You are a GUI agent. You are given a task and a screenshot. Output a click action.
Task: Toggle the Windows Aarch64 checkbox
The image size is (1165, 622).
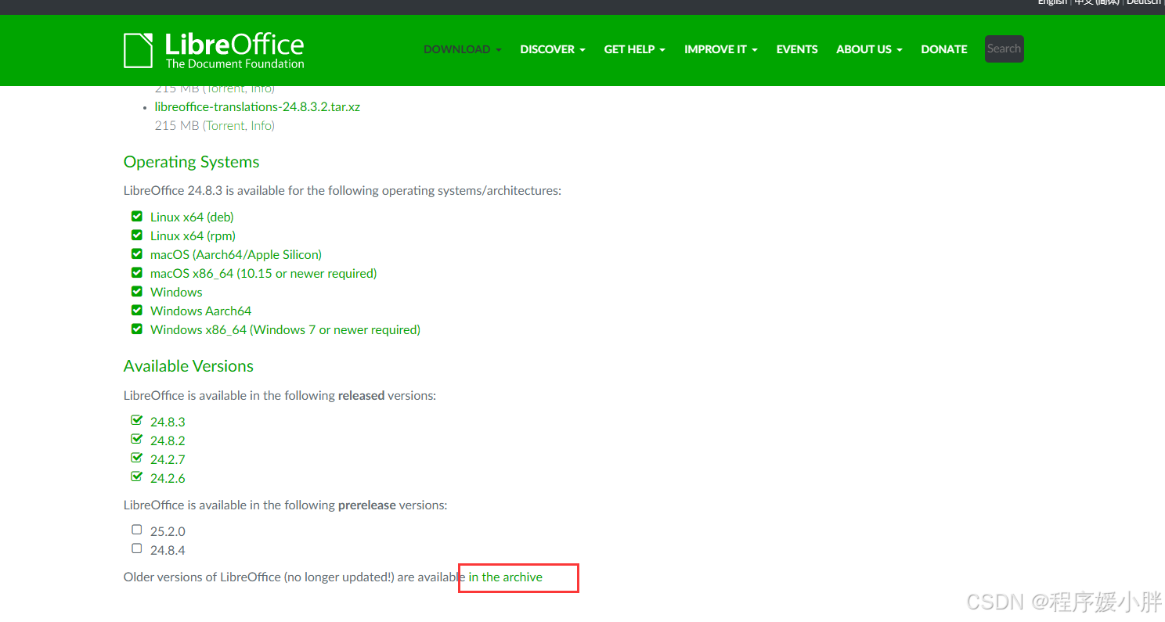(x=137, y=311)
